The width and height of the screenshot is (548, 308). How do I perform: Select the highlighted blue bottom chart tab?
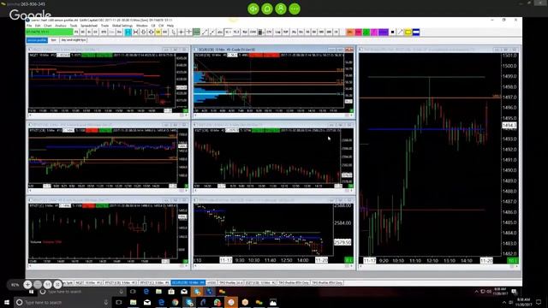pos(188,282)
